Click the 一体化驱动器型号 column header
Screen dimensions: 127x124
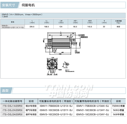[12, 101]
